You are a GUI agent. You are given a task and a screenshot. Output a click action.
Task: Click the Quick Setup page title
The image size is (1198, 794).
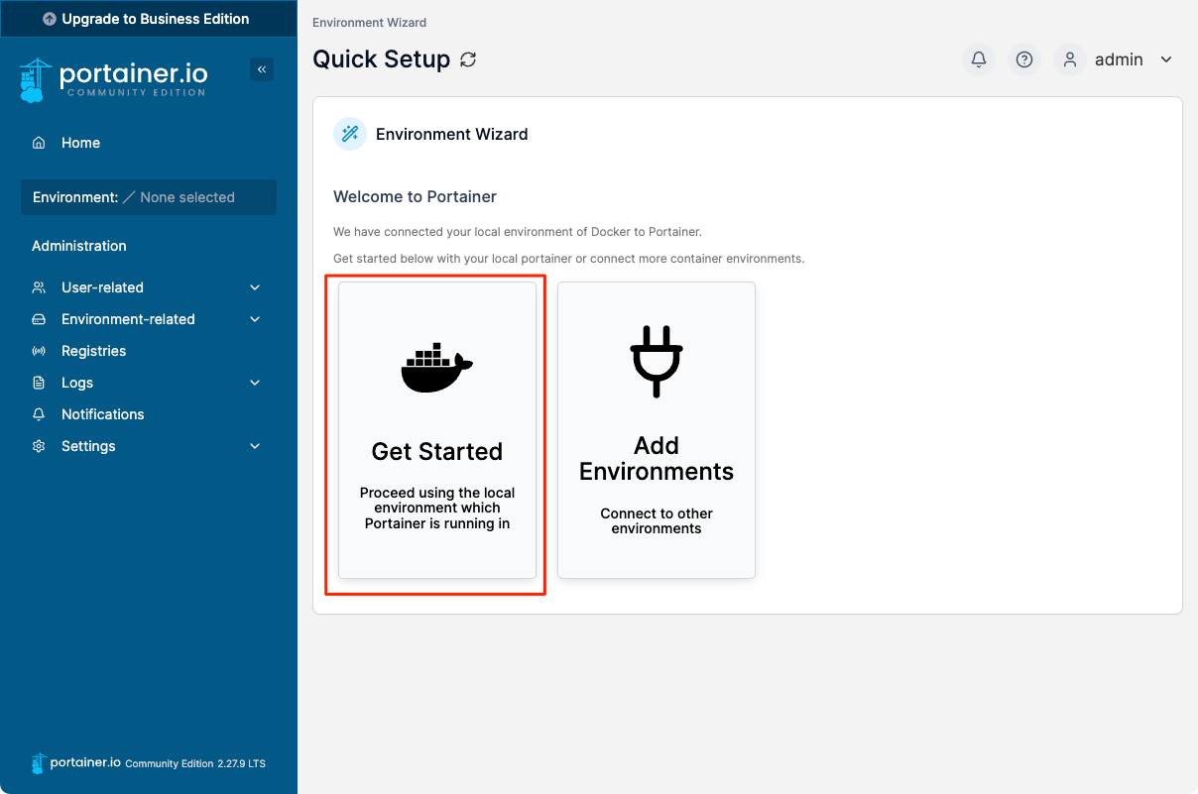381,59
